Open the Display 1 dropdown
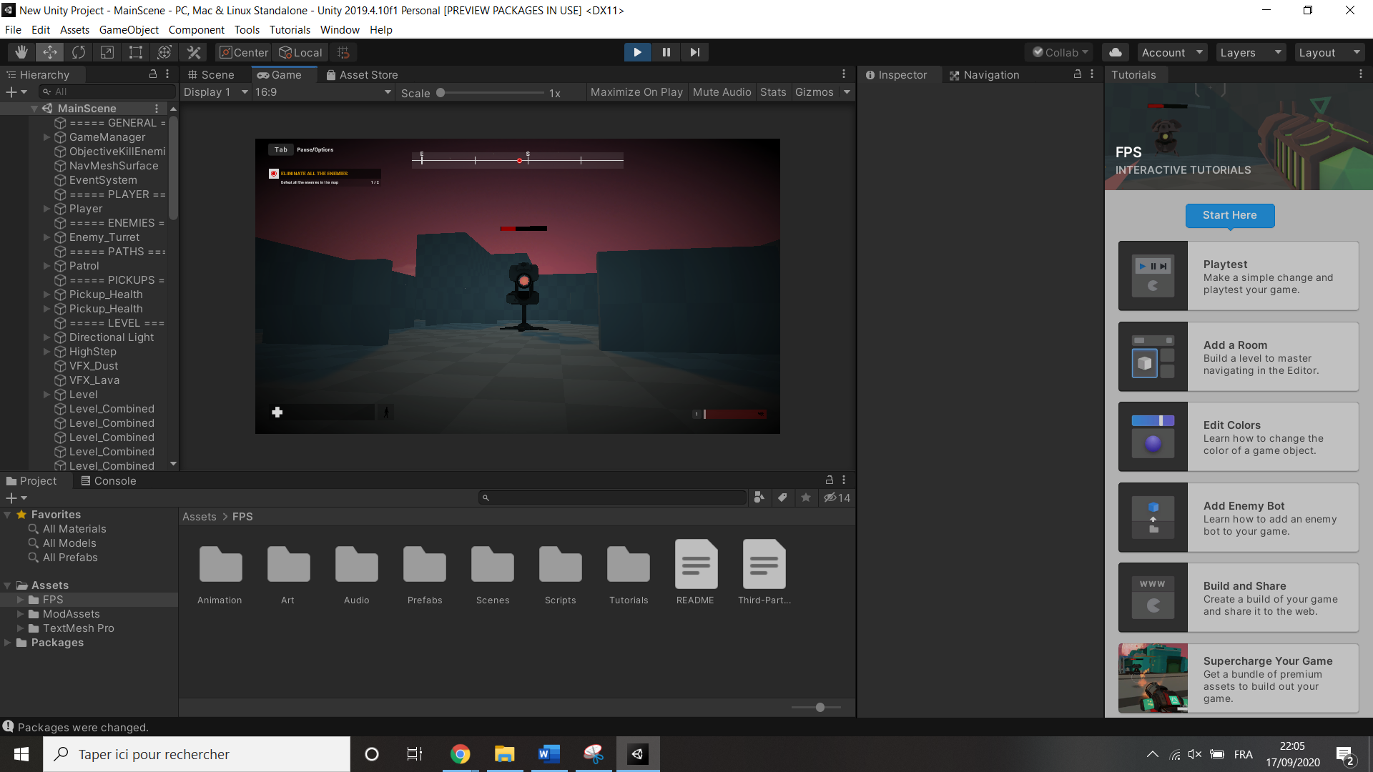Screen dimensions: 1373x772 click(215, 92)
